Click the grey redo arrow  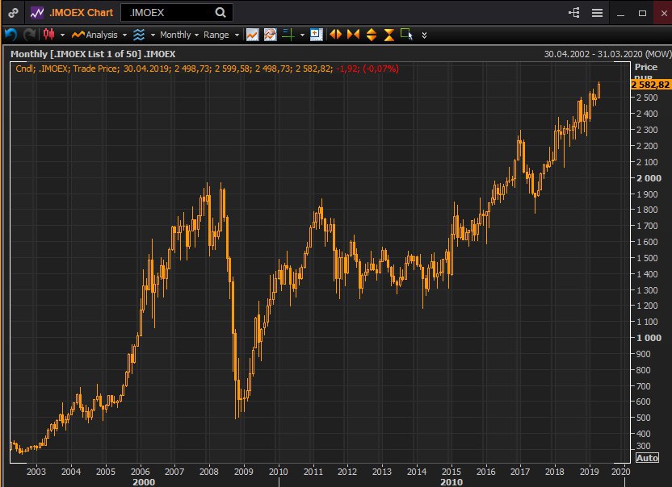(29, 35)
